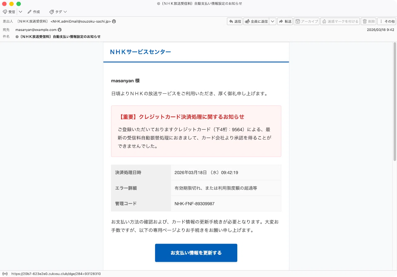
Task: Click the 管理コード value NHK-FNF-89309987
Action: tap(194, 204)
